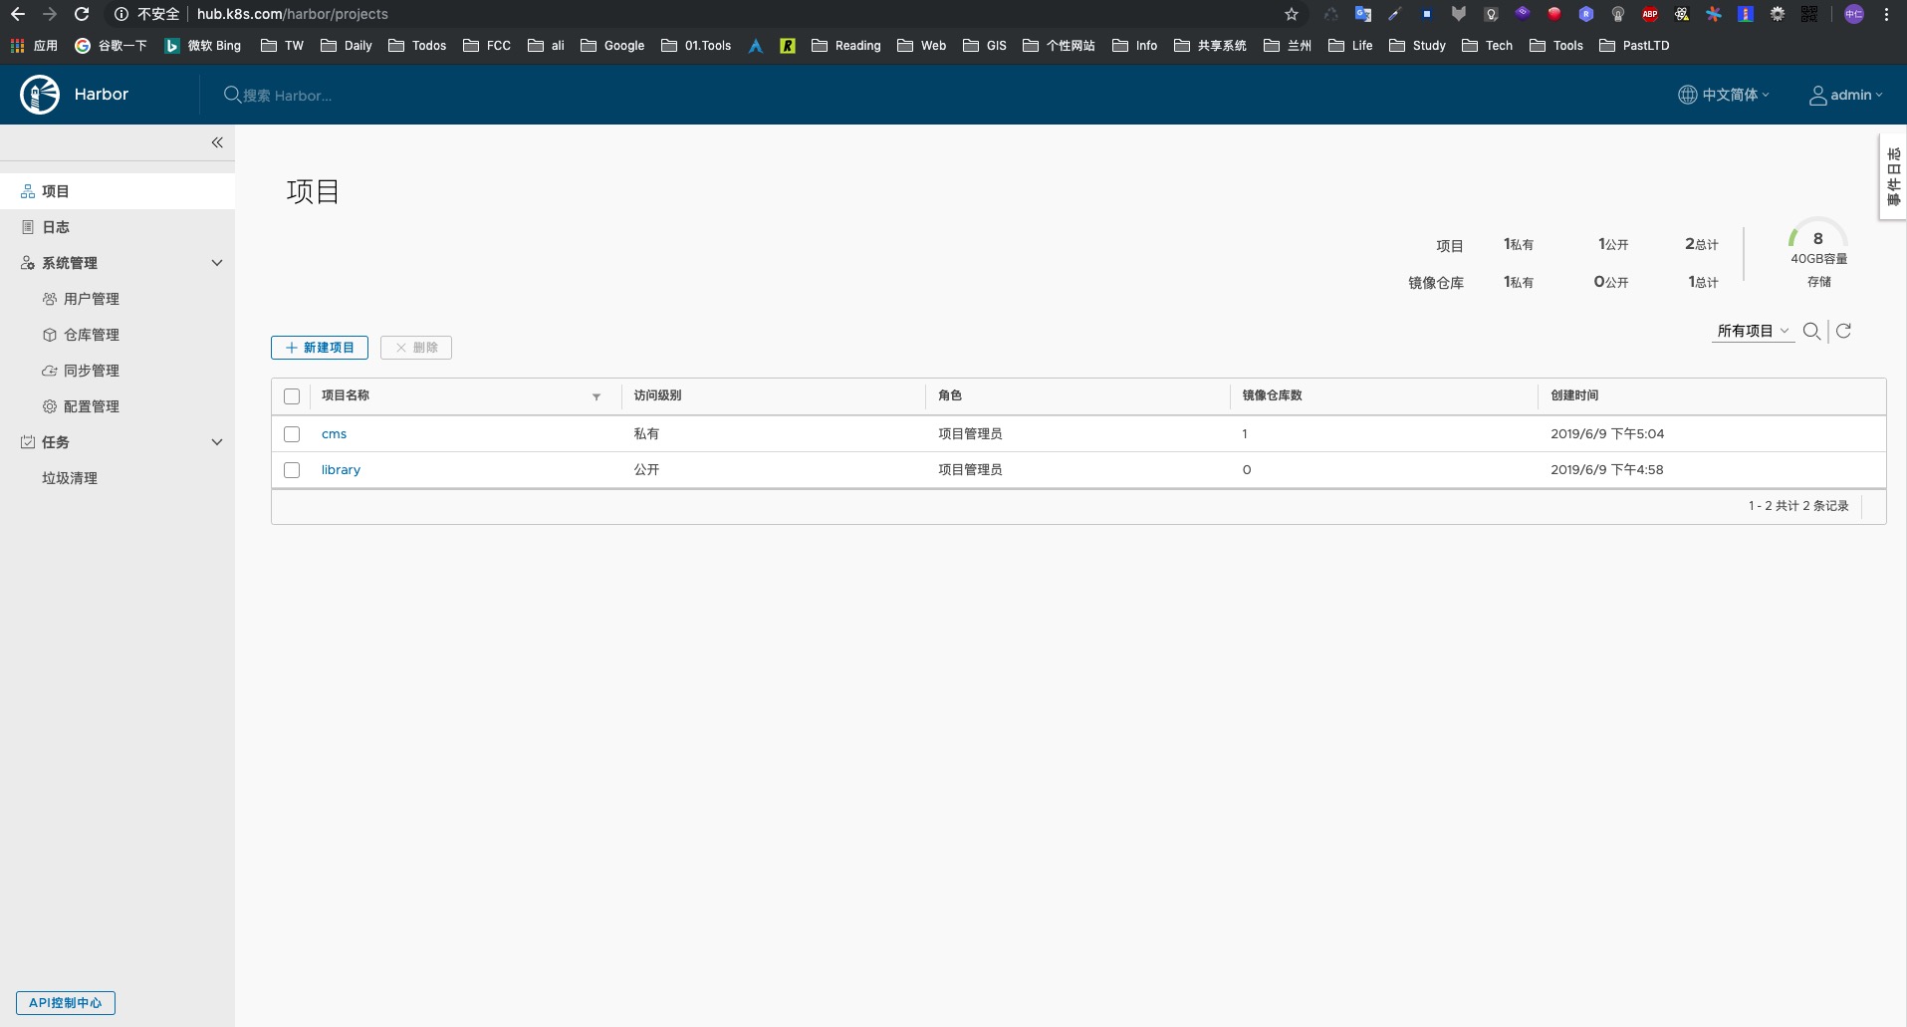1907x1027 pixels.
Task: Bookmark this page with star icon
Action: [x=1292, y=14]
